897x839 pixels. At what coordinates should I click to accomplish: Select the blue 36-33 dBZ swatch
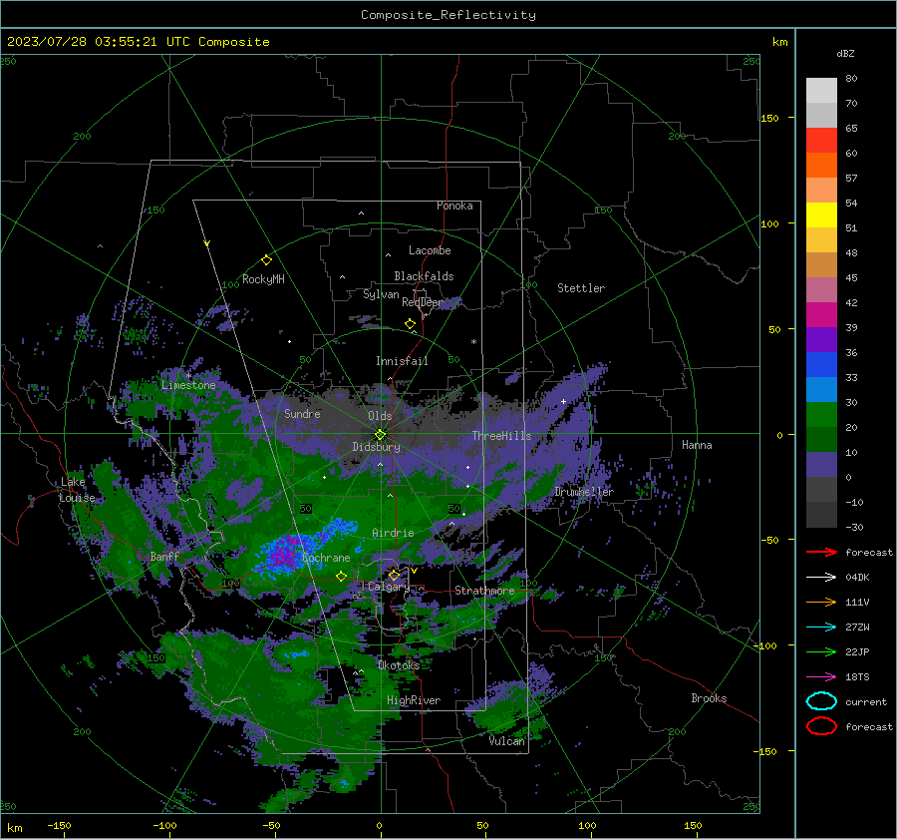coord(821,365)
